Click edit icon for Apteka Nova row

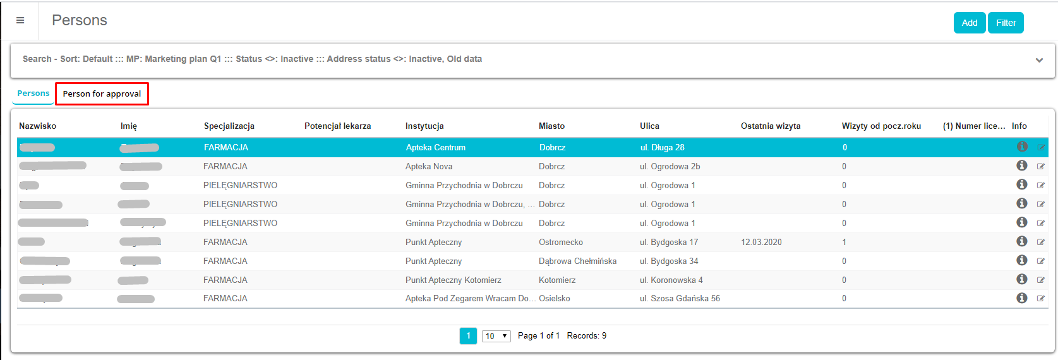coord(1040,167)
